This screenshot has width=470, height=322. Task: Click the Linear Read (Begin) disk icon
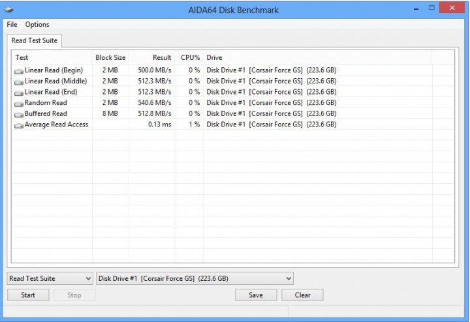18,71
